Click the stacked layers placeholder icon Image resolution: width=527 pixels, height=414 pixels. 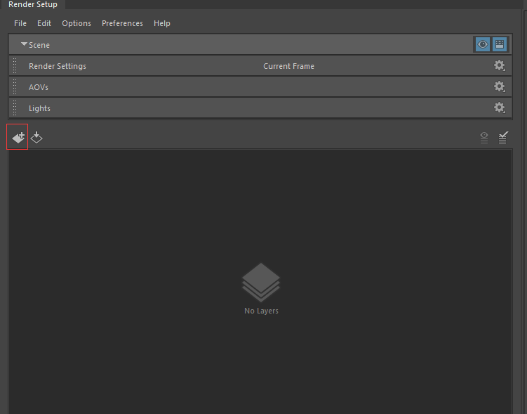(x=261, y=282)
